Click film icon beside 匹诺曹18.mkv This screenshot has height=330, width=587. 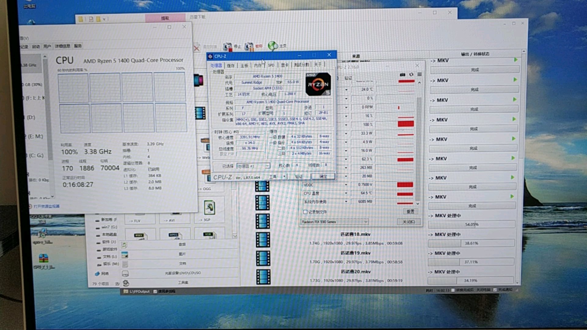coord(263,240)
